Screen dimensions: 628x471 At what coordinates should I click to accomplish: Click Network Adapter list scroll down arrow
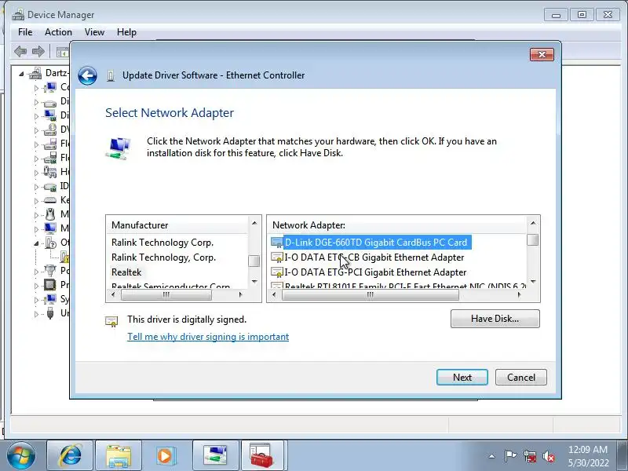pos(533,282)
